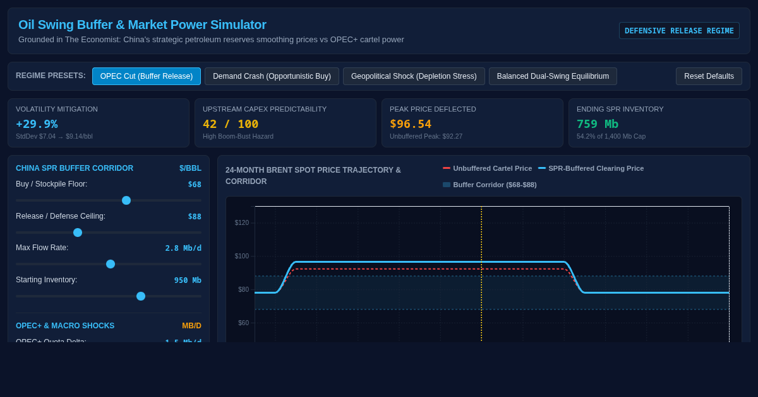Click the Oil Swing Buffer simulator title
This screenshot has height=397, width=758.
tap(142, 25)
